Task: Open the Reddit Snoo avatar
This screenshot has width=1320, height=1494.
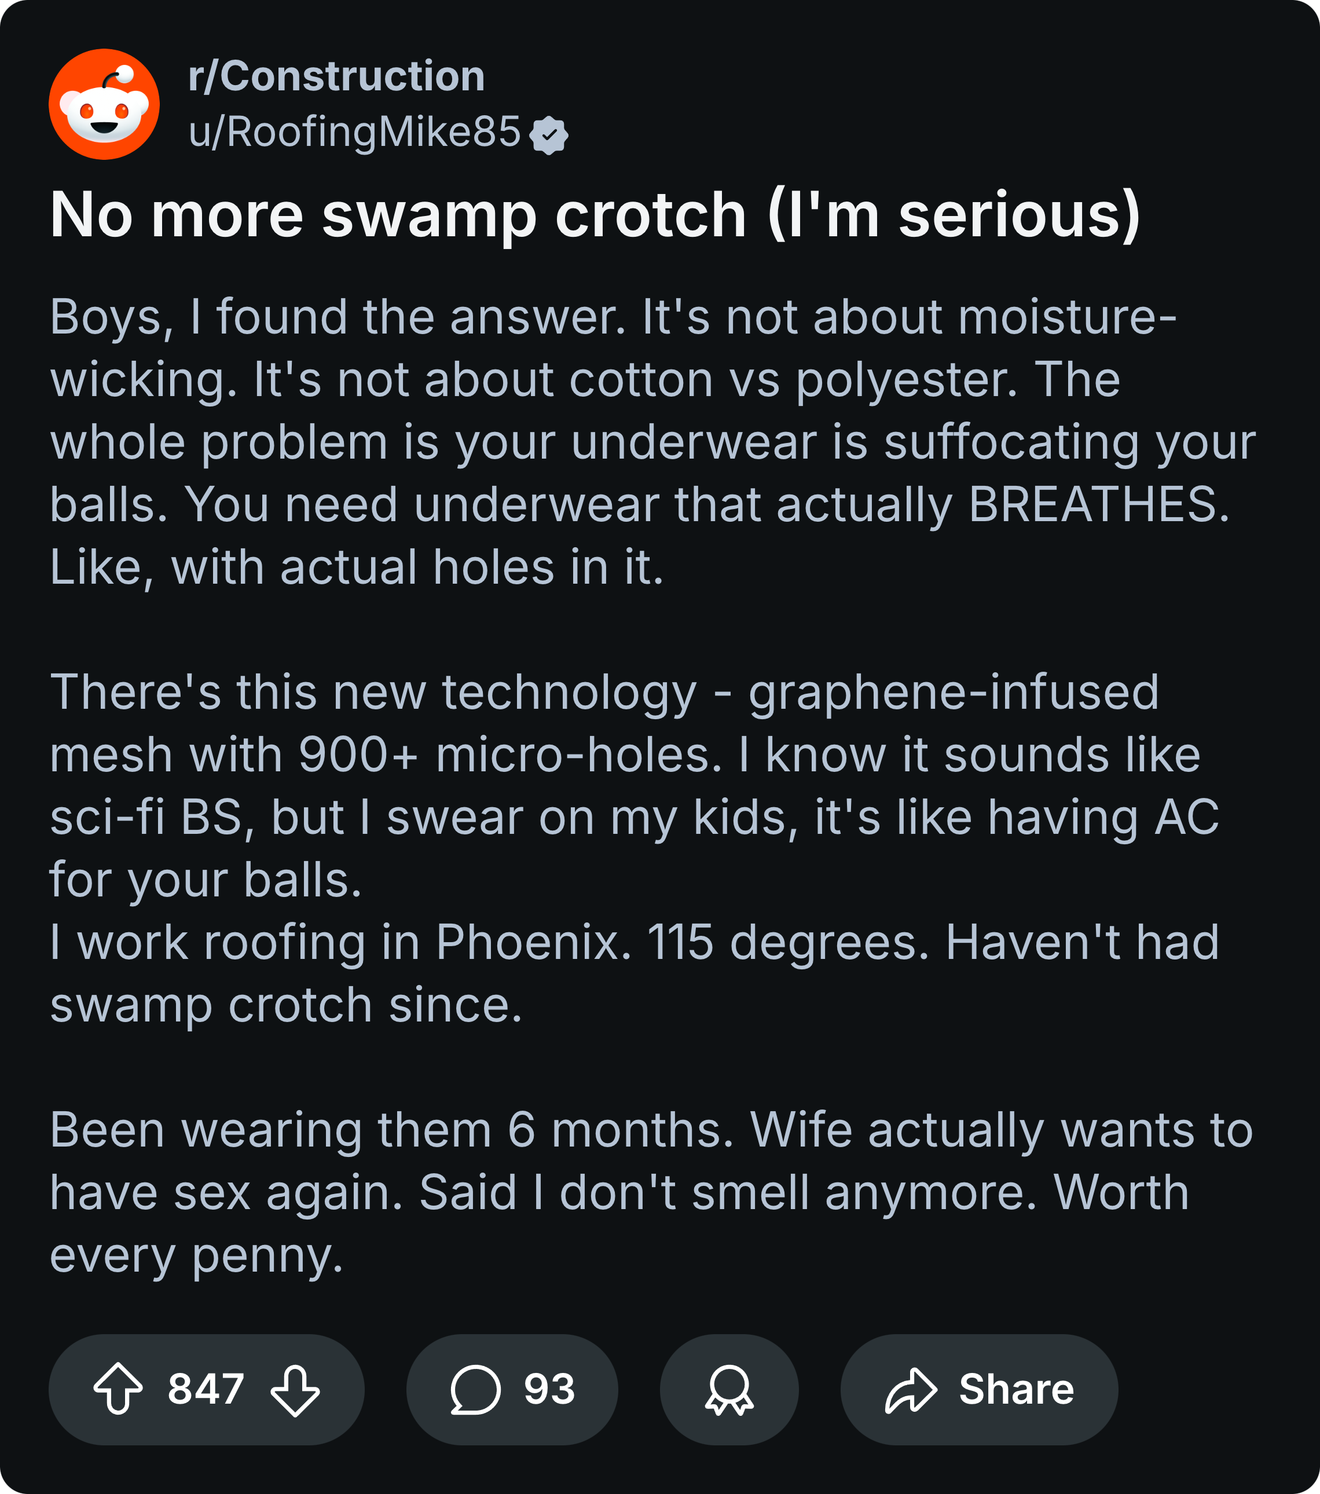Action: click(x=105, y=104)
